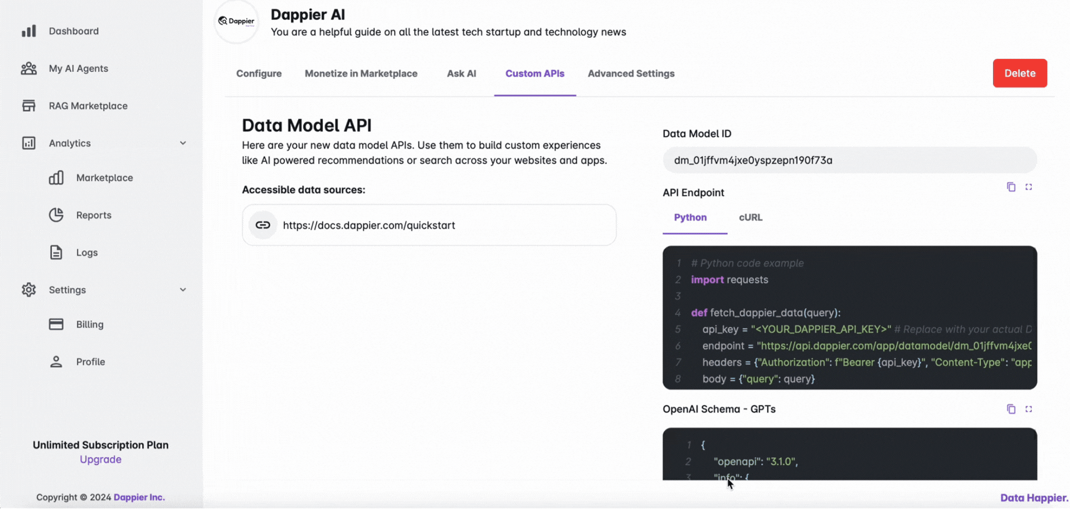Go to My AI Agents
Viewport: 1070px width, 509px height.
point(79,68)
